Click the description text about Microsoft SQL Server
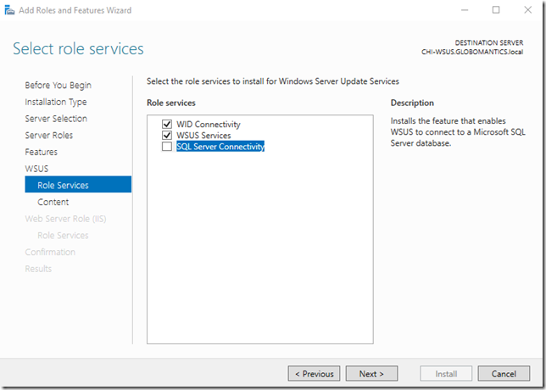This screenshot has width=546, height=390. [458, 132]
